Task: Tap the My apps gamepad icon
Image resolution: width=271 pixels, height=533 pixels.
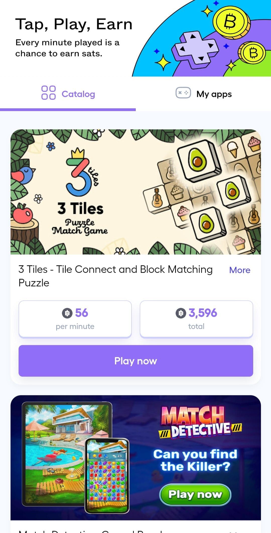Action: pyautogui.click(x=183, y=93)
